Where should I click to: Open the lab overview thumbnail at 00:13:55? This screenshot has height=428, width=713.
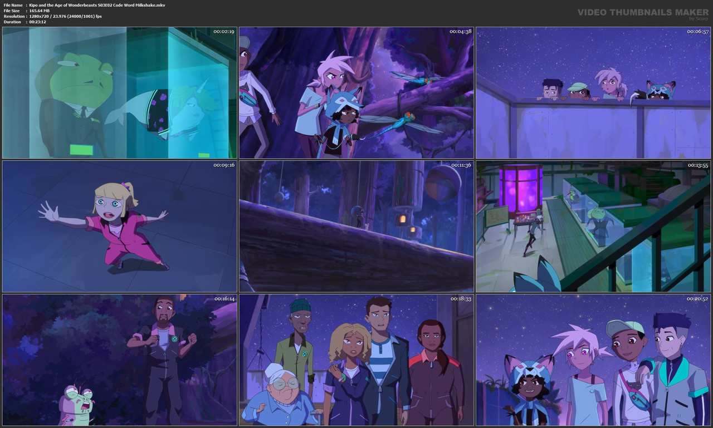point(593,227)
